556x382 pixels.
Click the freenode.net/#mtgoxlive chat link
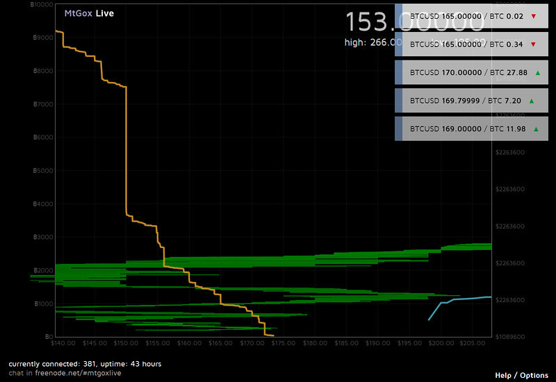click(x=78, y=373)
